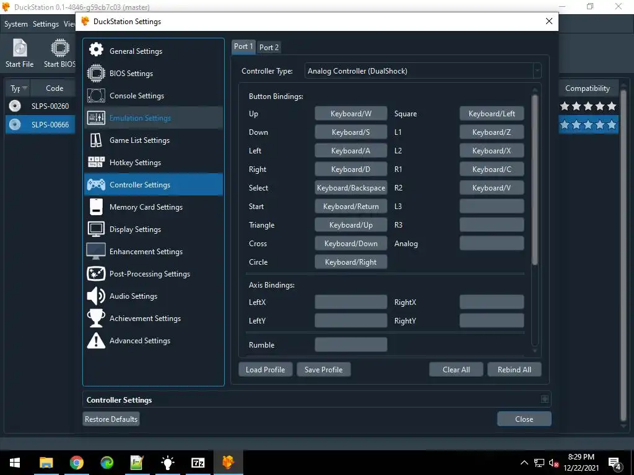Open the Settings menu
This screenshot has width=634, height=475.
tap(46, 24)
